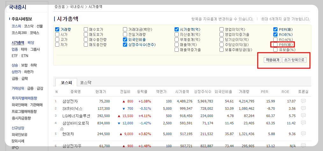Screen dimensions: 323x151
Task: Open discussion room icon for 삼성전자
Action: (x=303, y=101)
